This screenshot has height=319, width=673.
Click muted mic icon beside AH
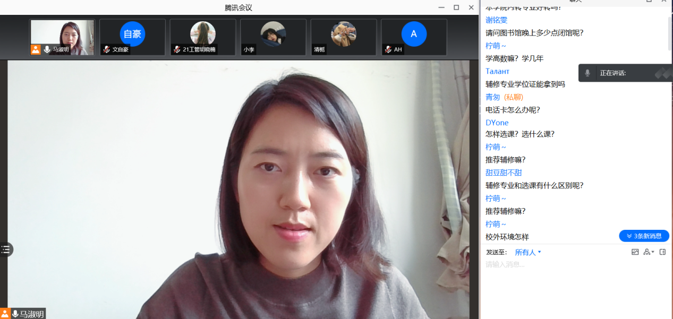[388, 49]
